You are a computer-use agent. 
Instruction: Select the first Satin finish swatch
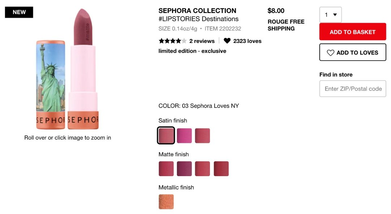pos(166,136)
